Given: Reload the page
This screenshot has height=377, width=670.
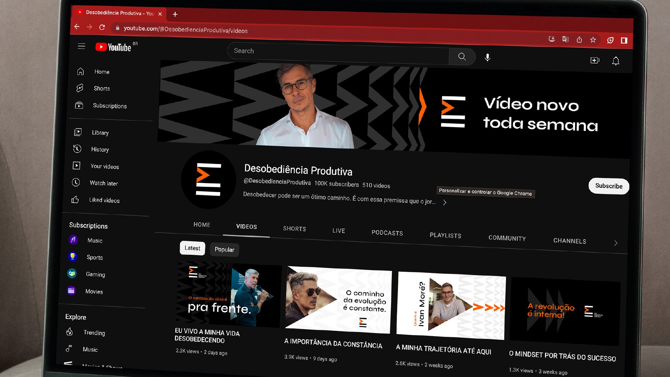Looking at the screenshot, I should pyautogui.click(x=102, y=27).
